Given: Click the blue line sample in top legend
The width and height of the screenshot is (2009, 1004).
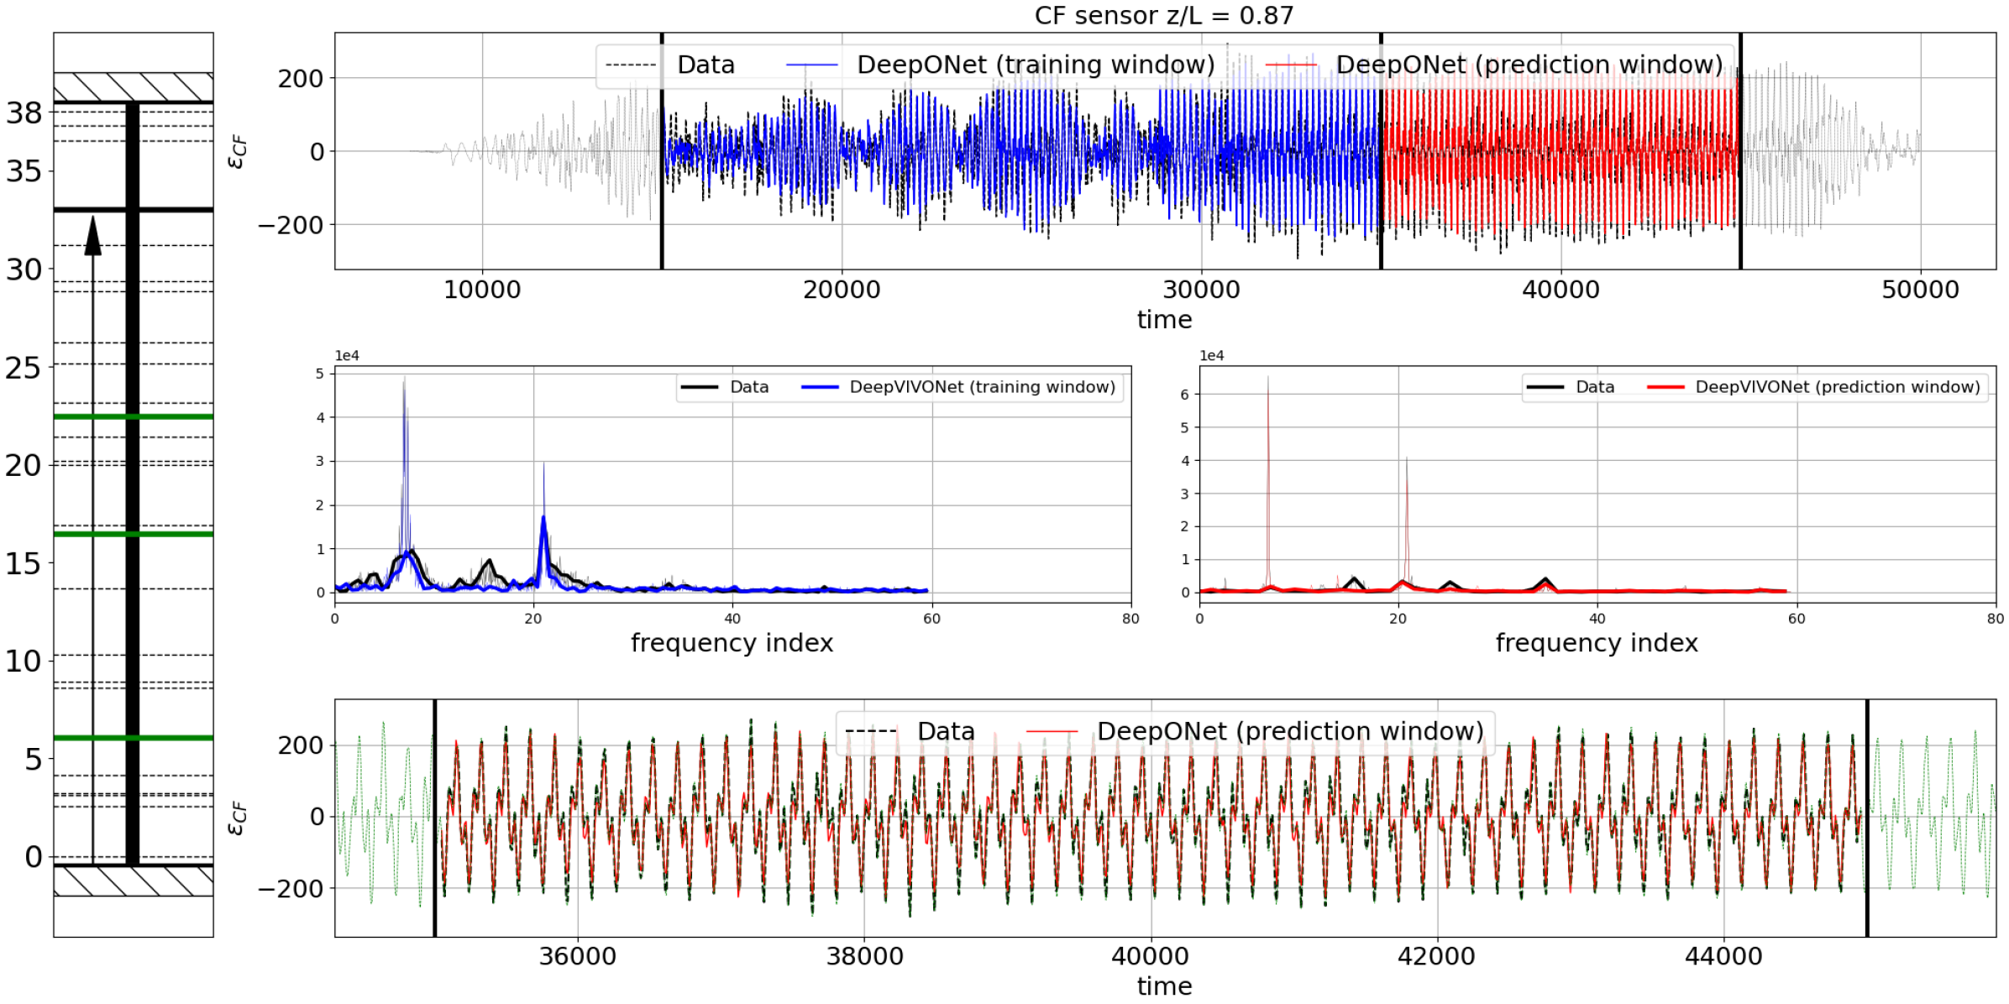Looking at the screenshot, I should [812, 65].
